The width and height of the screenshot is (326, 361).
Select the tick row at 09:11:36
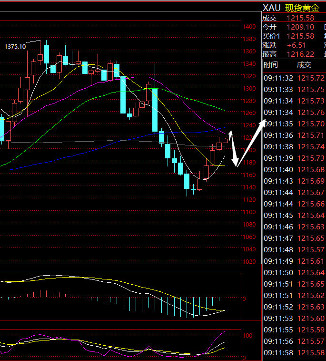(294, 135)
